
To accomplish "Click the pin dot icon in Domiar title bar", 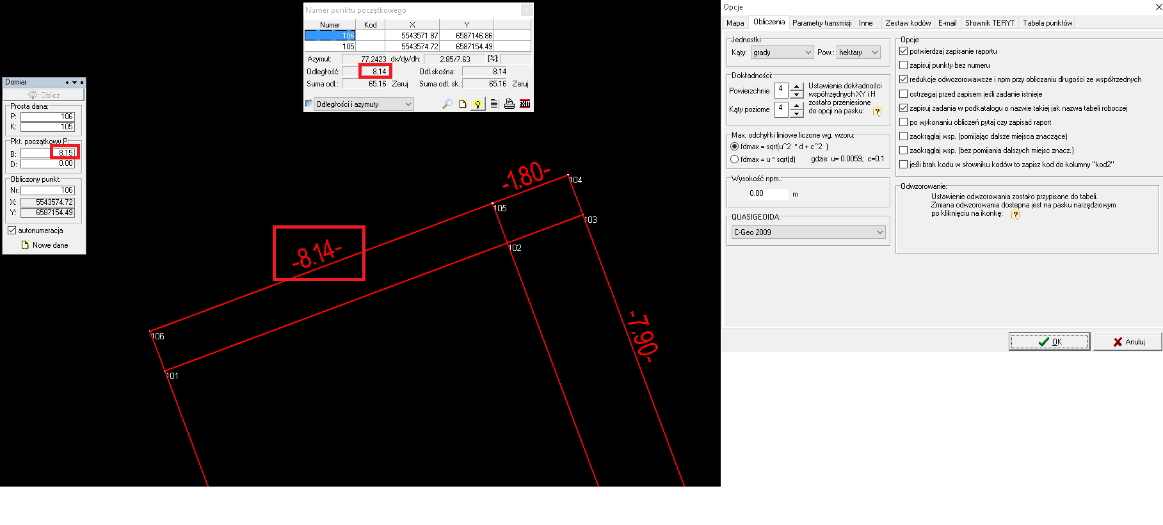I will click(67, 83).
